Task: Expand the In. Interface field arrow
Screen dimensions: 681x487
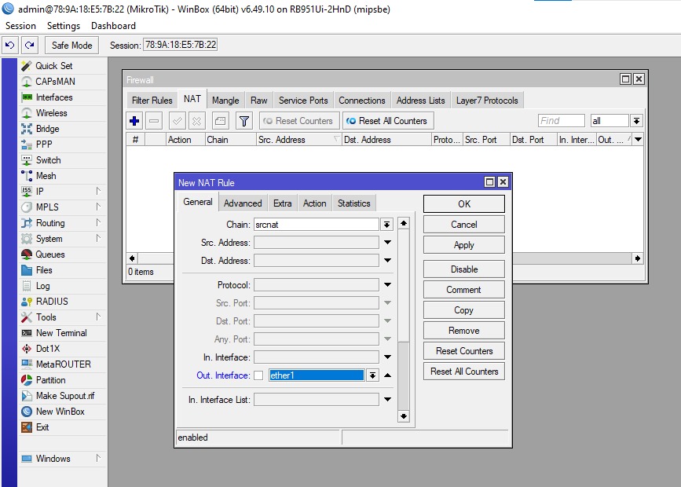Action: pos(387,357)
